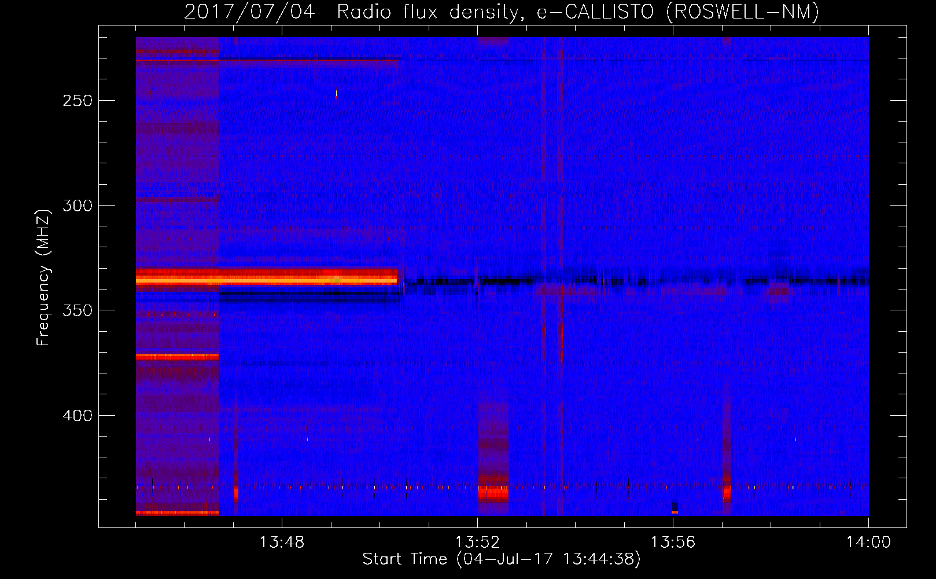Click the red burst at 13:52 near spectrum bottom
Viewport: 936px width, 579px height.
[x=493, y=493]
